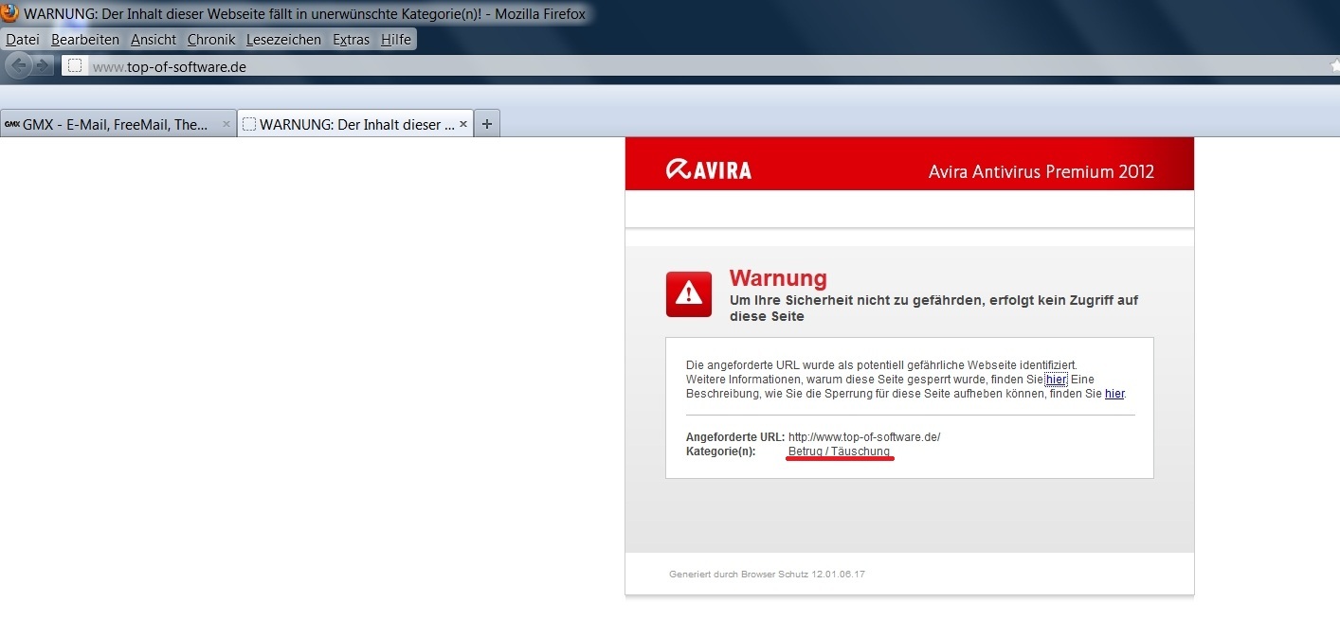Click the Firefox icon in title bar
The width and height of the screenshot is (1340, 637).
coord(9,13)
